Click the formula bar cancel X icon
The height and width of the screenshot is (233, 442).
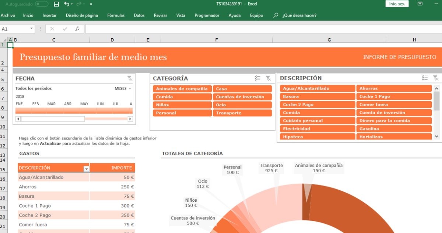pos(52,29)
